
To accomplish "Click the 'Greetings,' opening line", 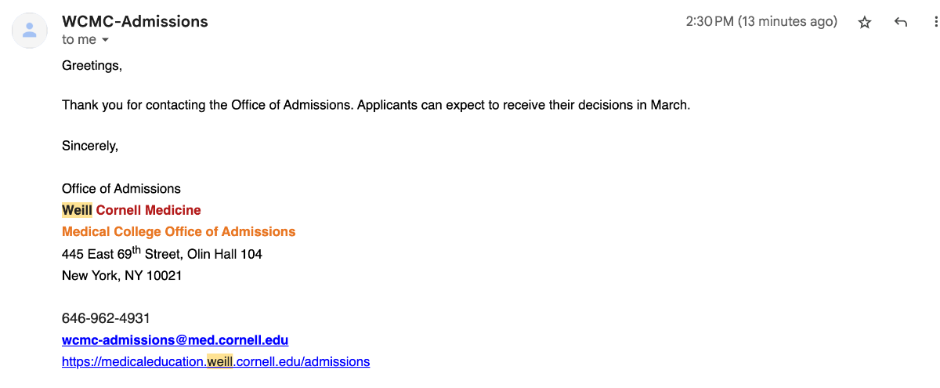I will coord(92,66).
